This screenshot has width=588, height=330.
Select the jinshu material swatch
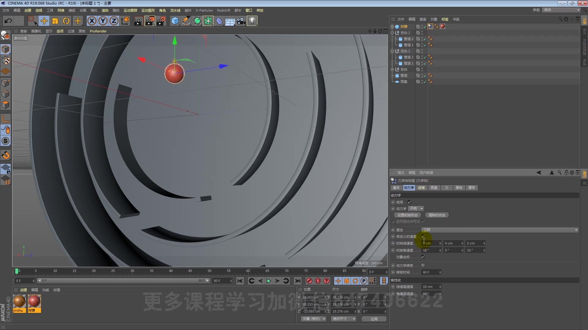[x=19, y=302]
